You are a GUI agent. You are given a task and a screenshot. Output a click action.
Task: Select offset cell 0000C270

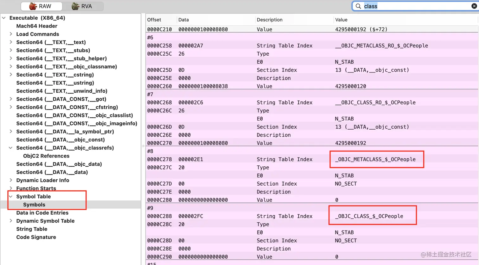coord(159,143)
